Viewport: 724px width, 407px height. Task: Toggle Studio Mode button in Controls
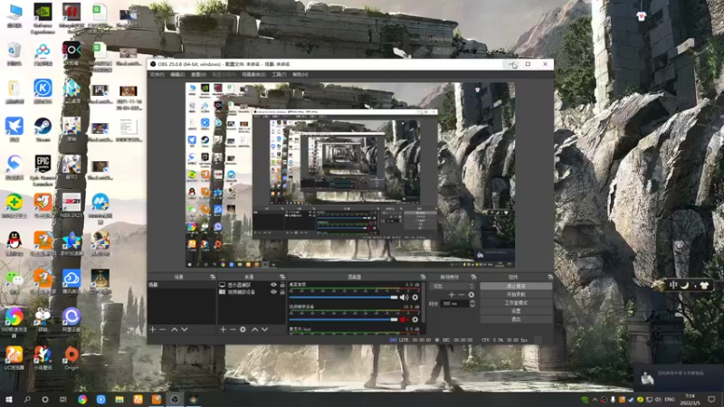(516, 303)
